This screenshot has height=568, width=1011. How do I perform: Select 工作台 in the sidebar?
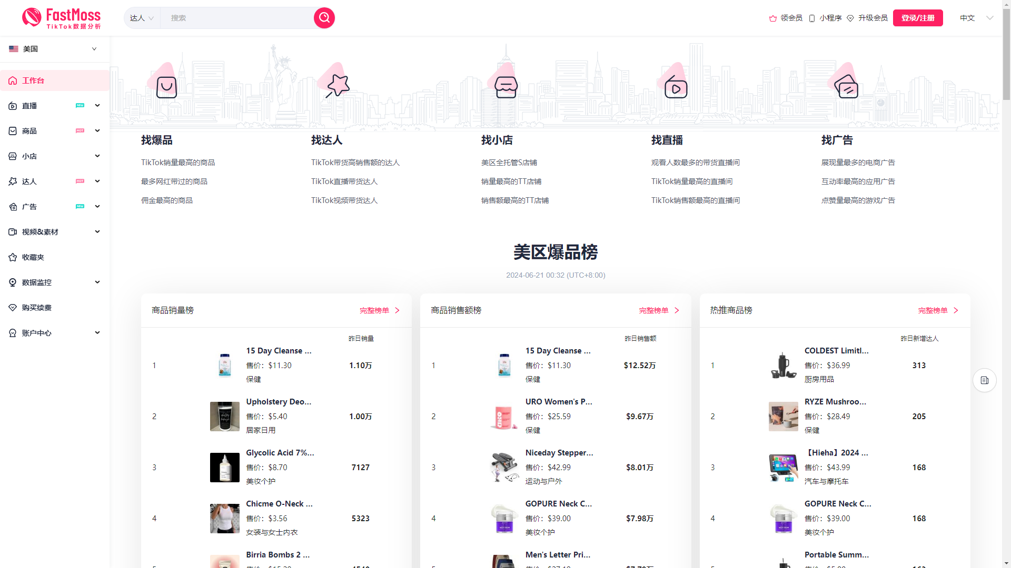[x=33, y=80]
